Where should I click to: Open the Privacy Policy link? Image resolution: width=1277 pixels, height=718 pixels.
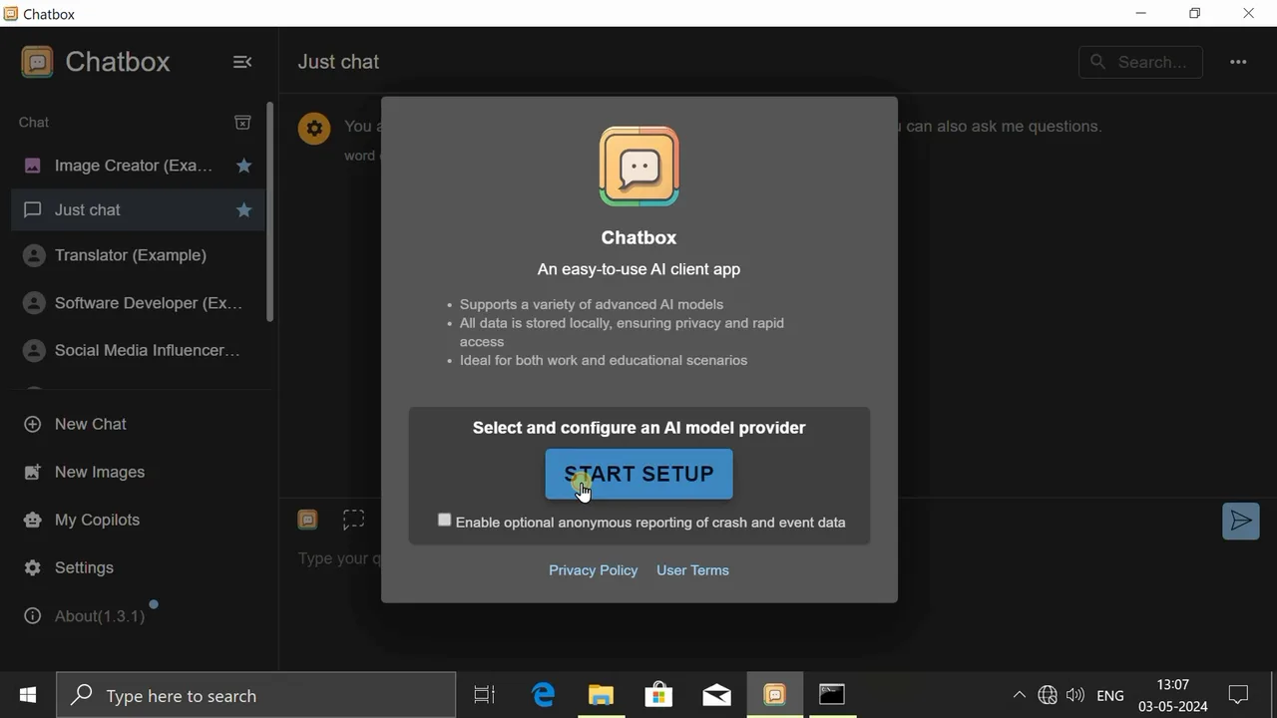(593, 570)
